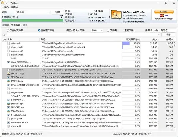Click the WizTree wizard hat logo

(x=116, y=15)
